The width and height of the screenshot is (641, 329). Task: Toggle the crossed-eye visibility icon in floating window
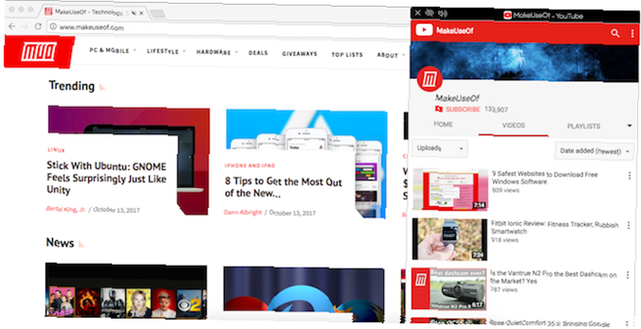(x=429, y=13)
